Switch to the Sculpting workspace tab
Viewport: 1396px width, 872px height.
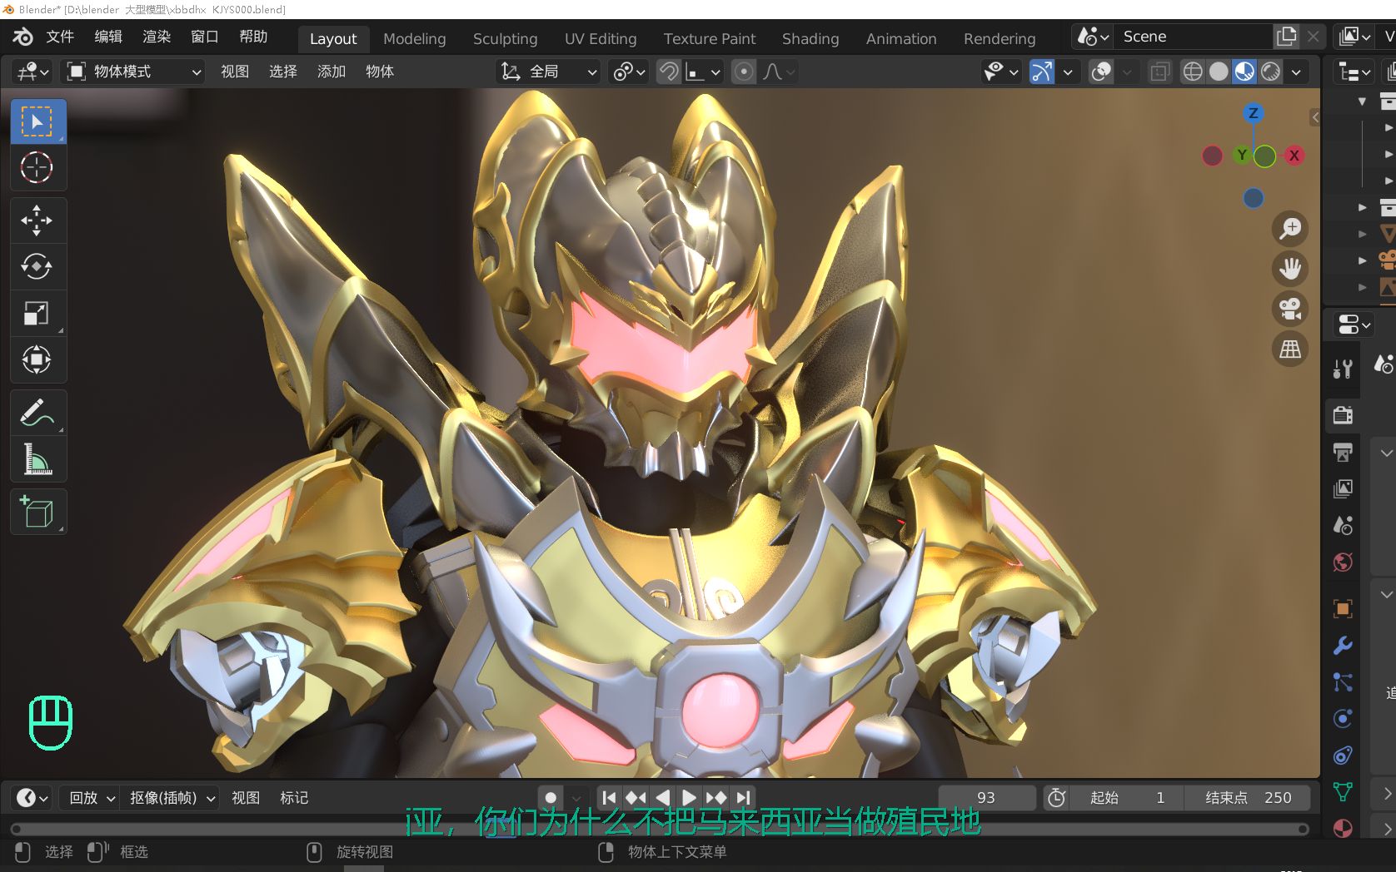click(505, 38)
